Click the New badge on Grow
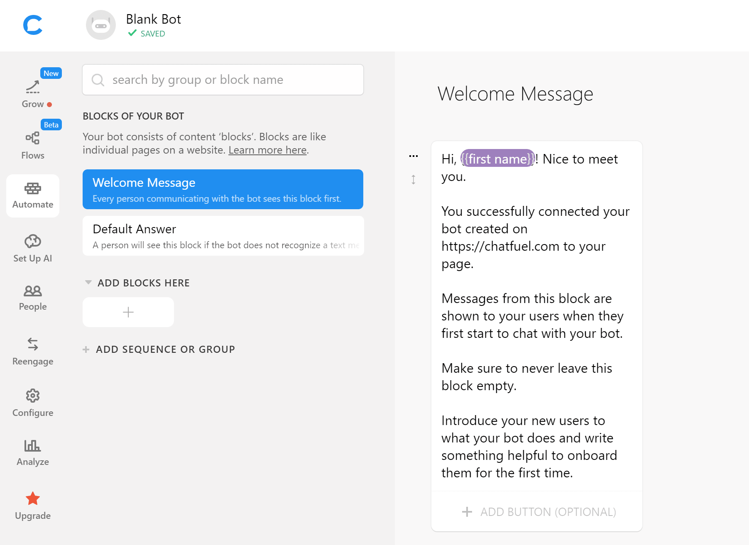 click(x=51, y=73)
